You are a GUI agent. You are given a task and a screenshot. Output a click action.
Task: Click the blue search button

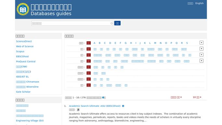117,23
